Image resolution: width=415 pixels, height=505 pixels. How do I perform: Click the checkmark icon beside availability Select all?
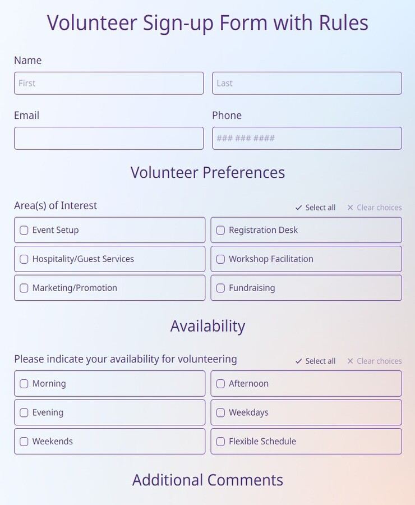[x=298, y=361]
